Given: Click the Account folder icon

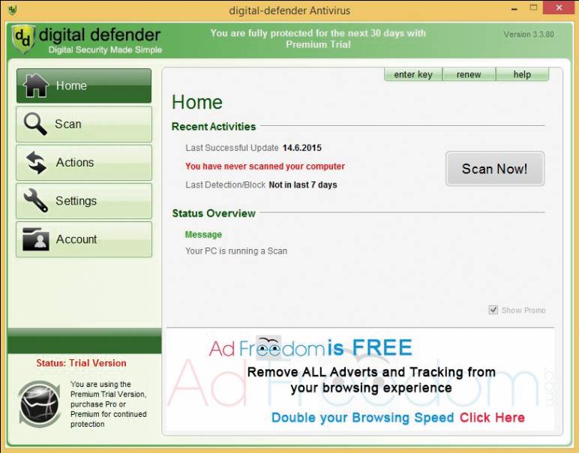Looking at the screenshot, I should (35, 239).
